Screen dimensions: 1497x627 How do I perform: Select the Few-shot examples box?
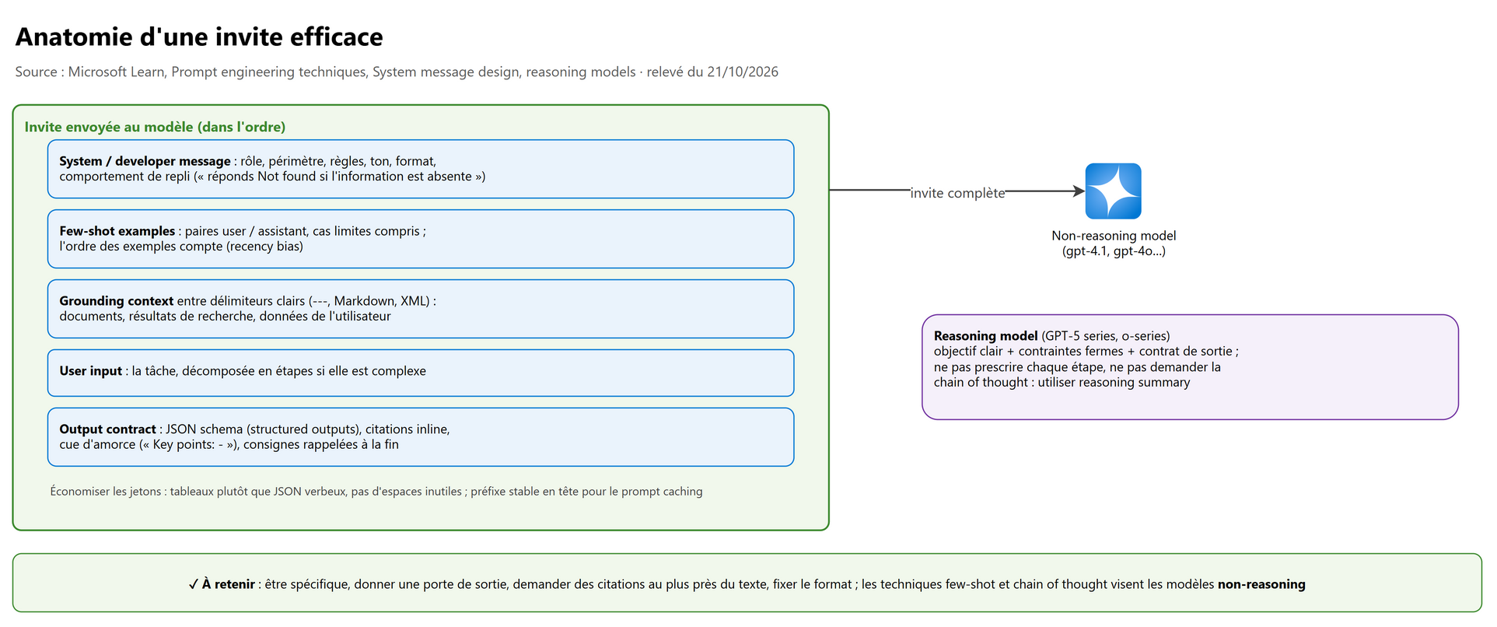[421, 239]
